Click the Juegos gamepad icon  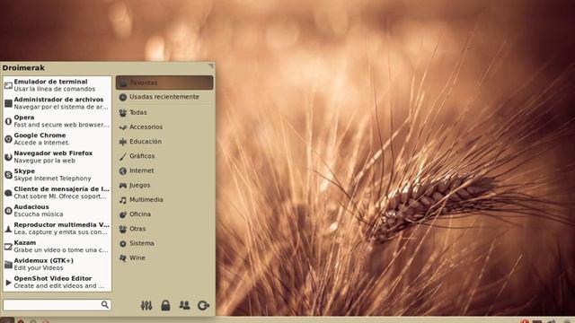(123, 186)
